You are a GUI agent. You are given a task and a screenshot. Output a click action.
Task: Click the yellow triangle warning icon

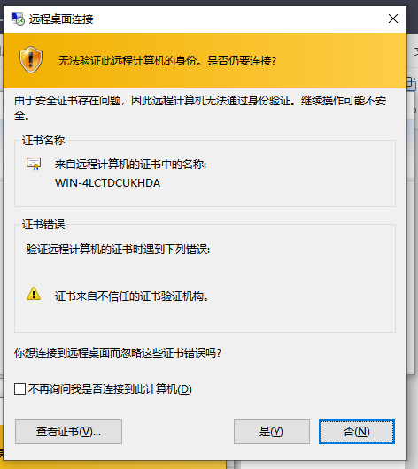click(x=34, y=294)
